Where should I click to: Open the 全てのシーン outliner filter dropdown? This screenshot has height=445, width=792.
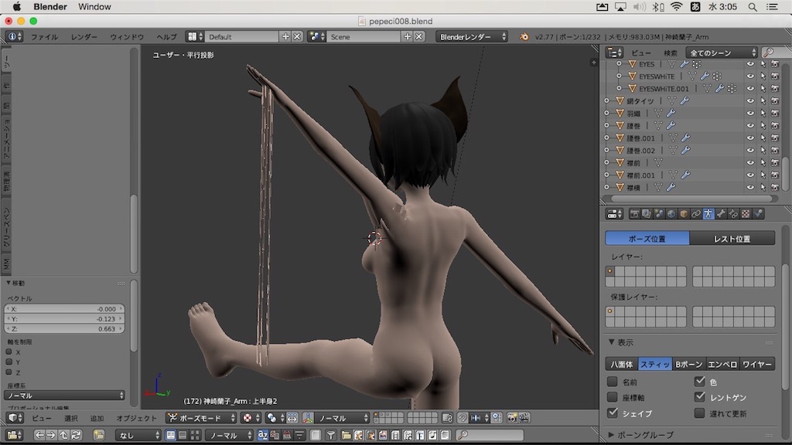click(722, 53)
